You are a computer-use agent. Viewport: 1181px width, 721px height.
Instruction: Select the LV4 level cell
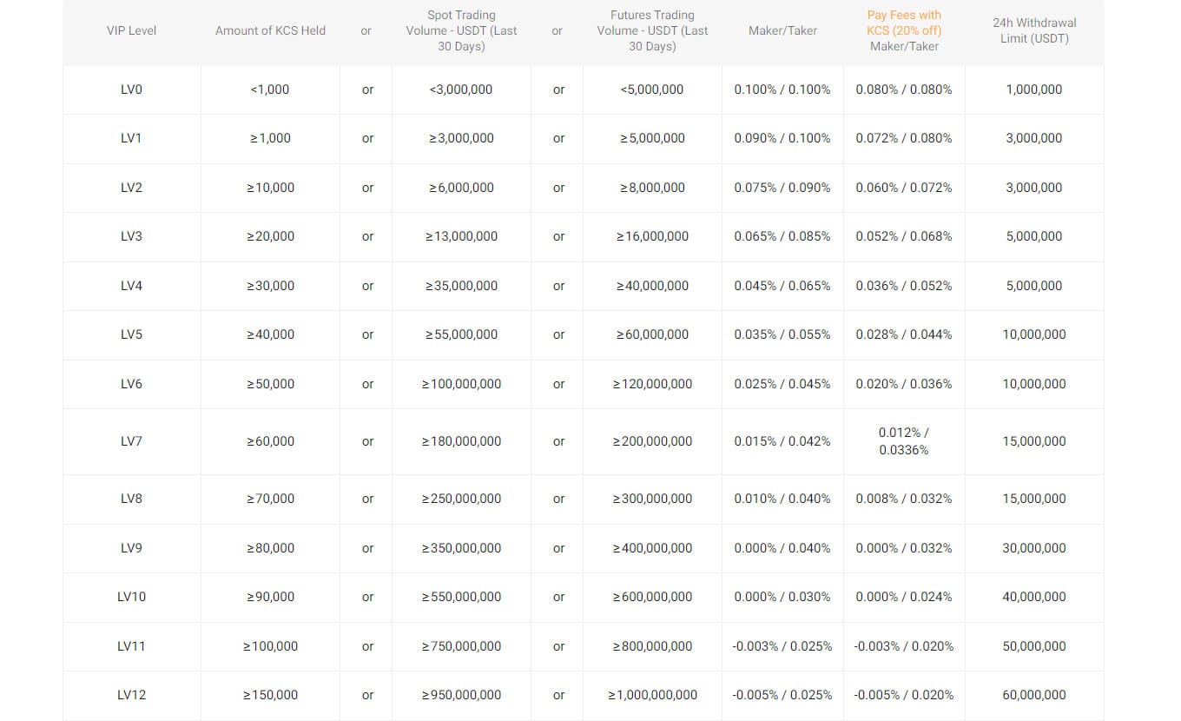point(131,286)
